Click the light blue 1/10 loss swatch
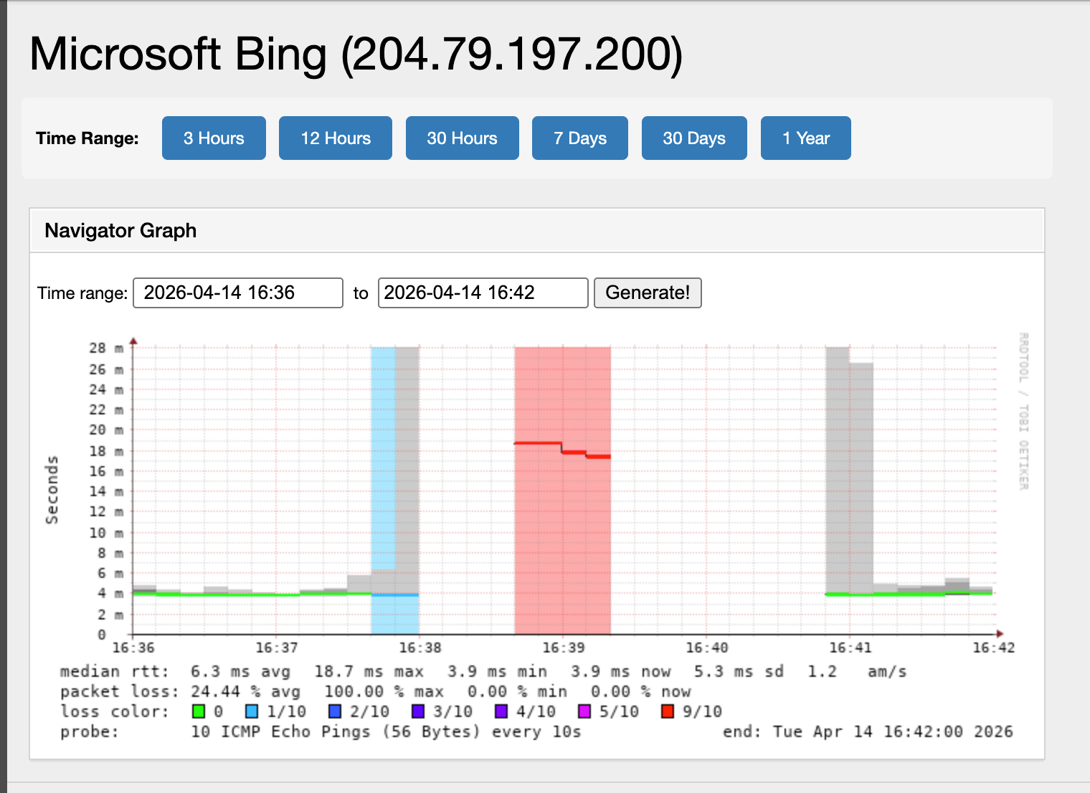 (252, 711)
